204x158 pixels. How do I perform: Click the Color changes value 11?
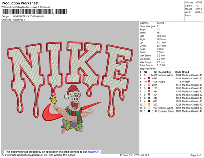[158, 26]
